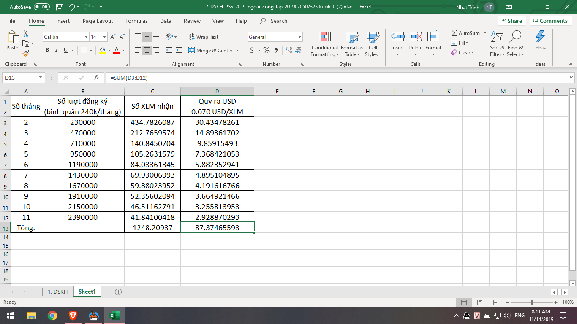Viewport: 577px width, 324px height.
Task: Click the Format Painter icon
Action: click(x=26, y=54)
